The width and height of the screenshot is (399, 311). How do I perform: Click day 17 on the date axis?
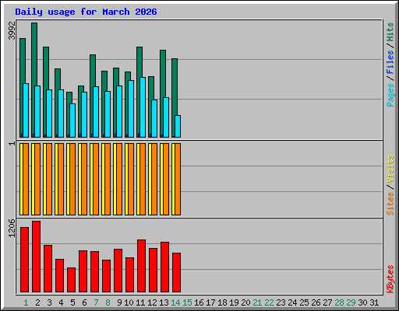210,302
